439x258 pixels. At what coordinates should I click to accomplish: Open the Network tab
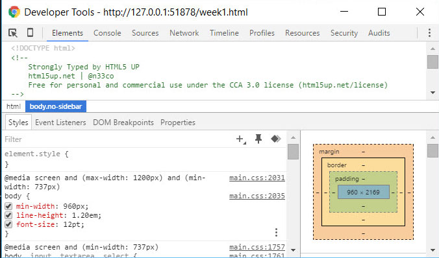(184, 33)
